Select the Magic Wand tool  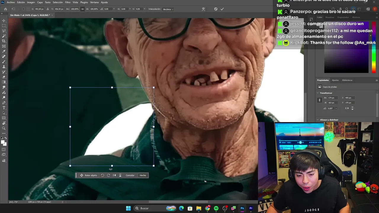[x=4, y=36]
